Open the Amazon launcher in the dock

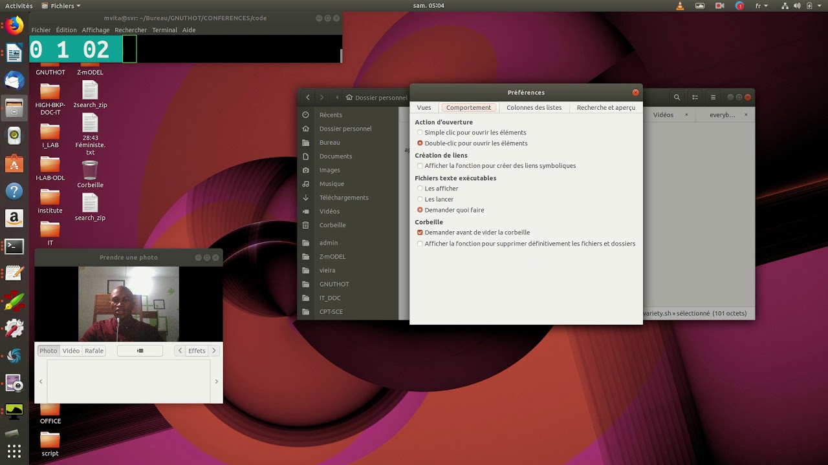[14, 218]
